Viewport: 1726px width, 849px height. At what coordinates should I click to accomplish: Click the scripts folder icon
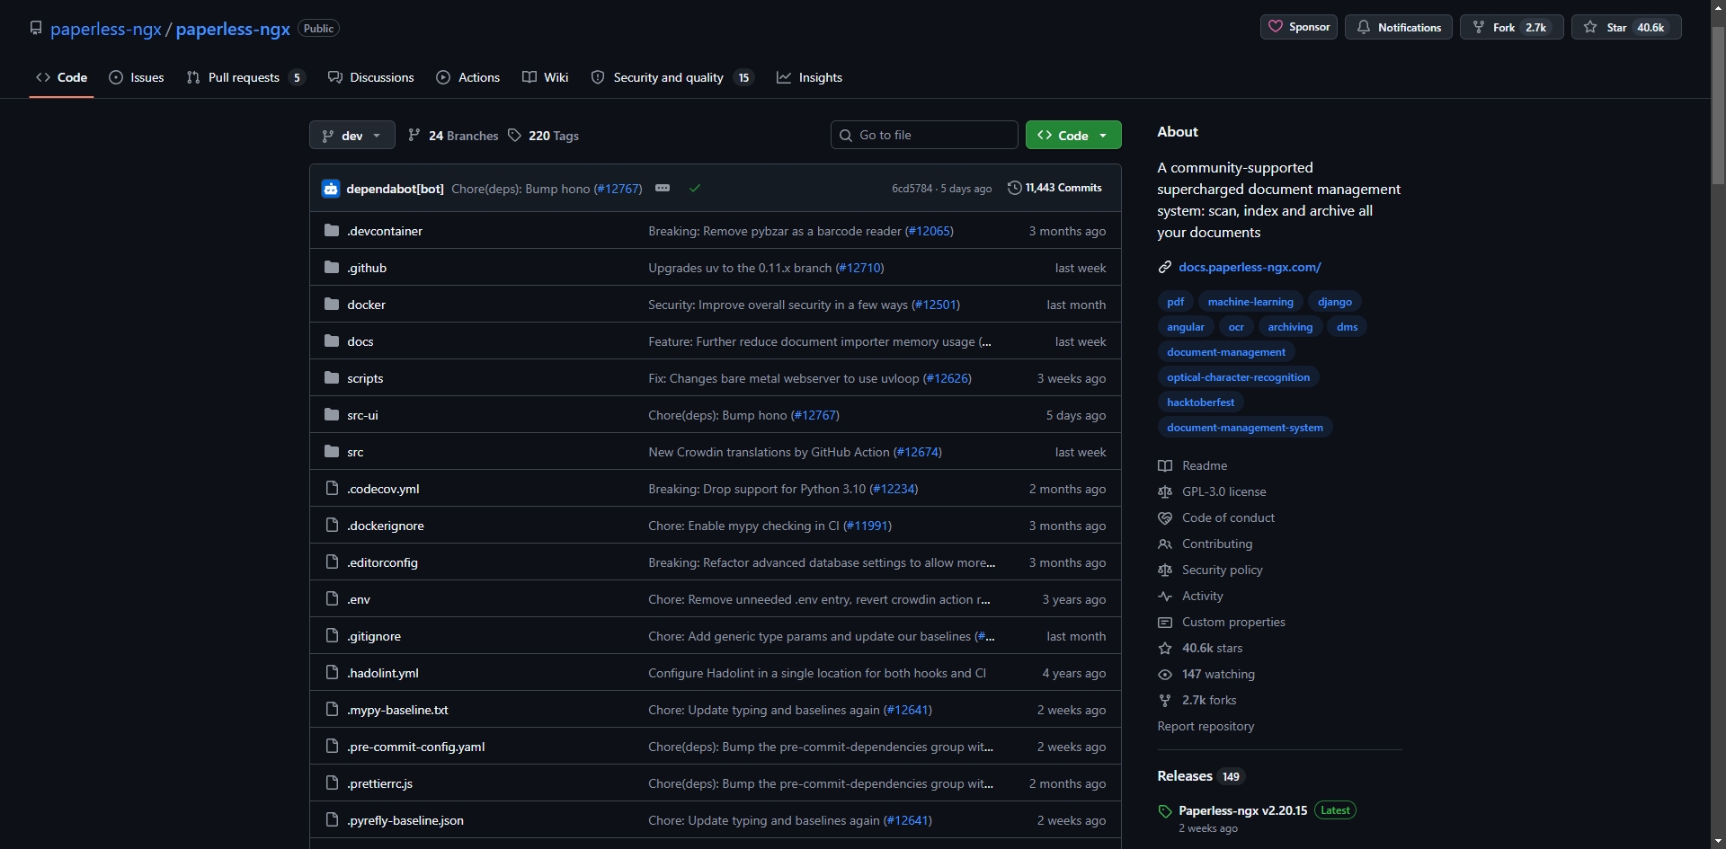pos(332,378)
